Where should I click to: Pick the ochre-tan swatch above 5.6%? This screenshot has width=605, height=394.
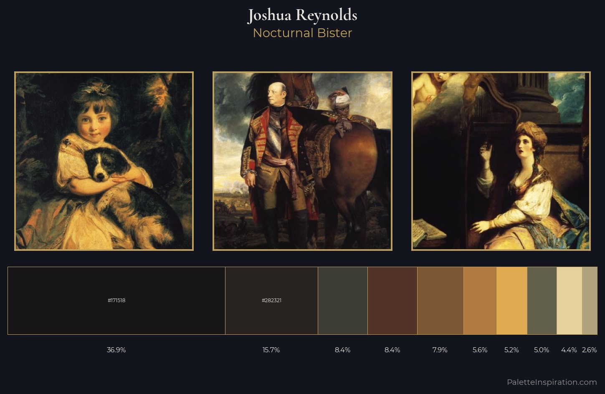[x=480, y=301]
